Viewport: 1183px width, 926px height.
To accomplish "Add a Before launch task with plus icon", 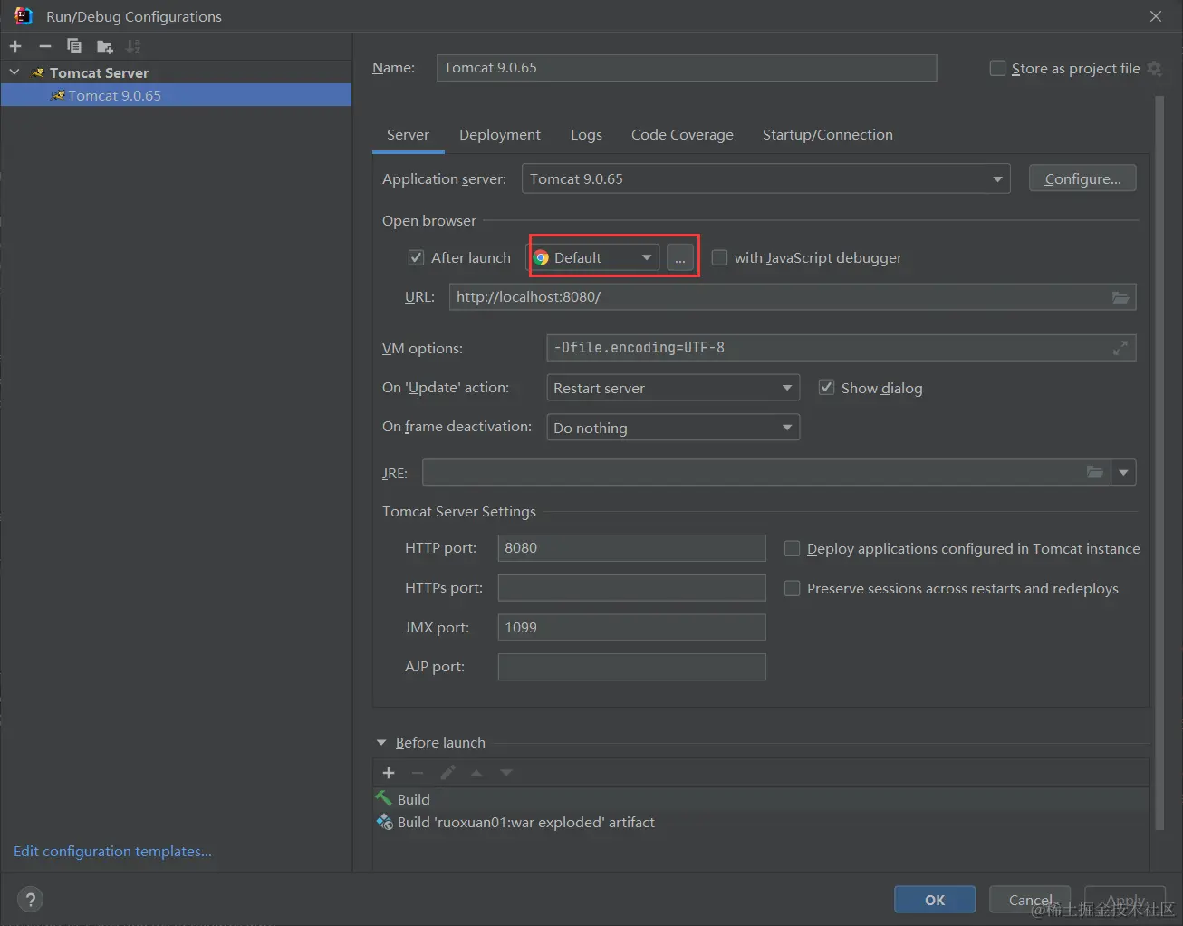I will click(389, 773).
